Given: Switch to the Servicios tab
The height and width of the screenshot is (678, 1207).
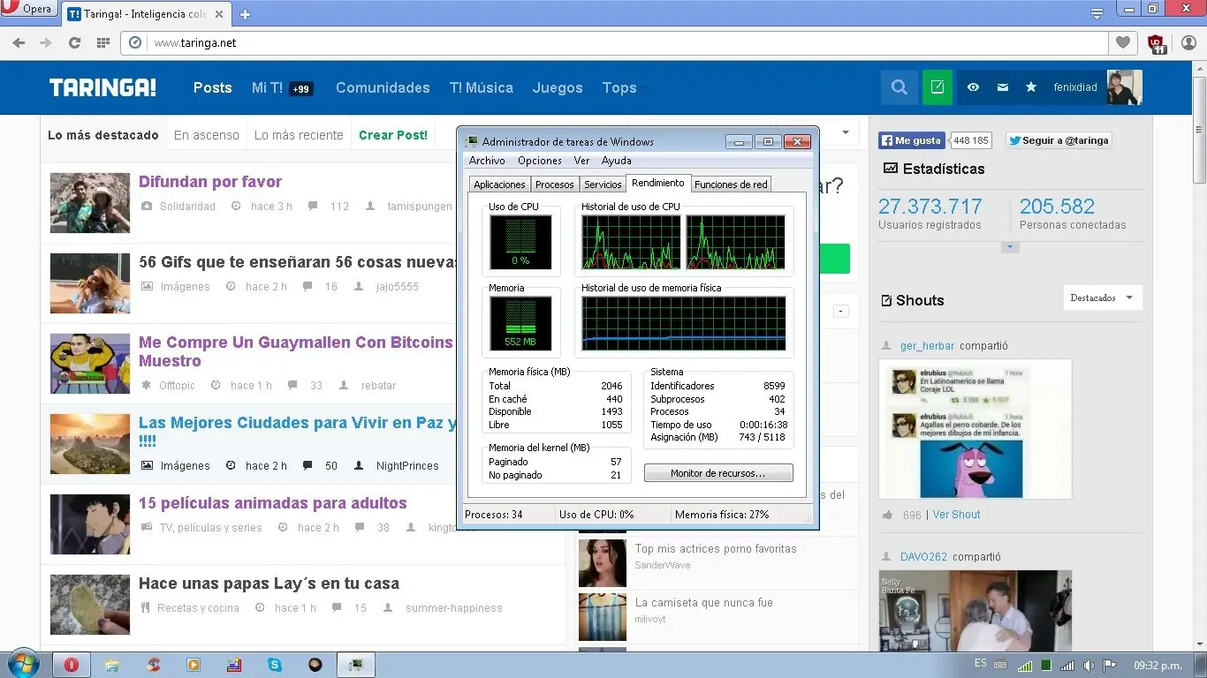Looking at the screenshot, I should pos(603,185).
